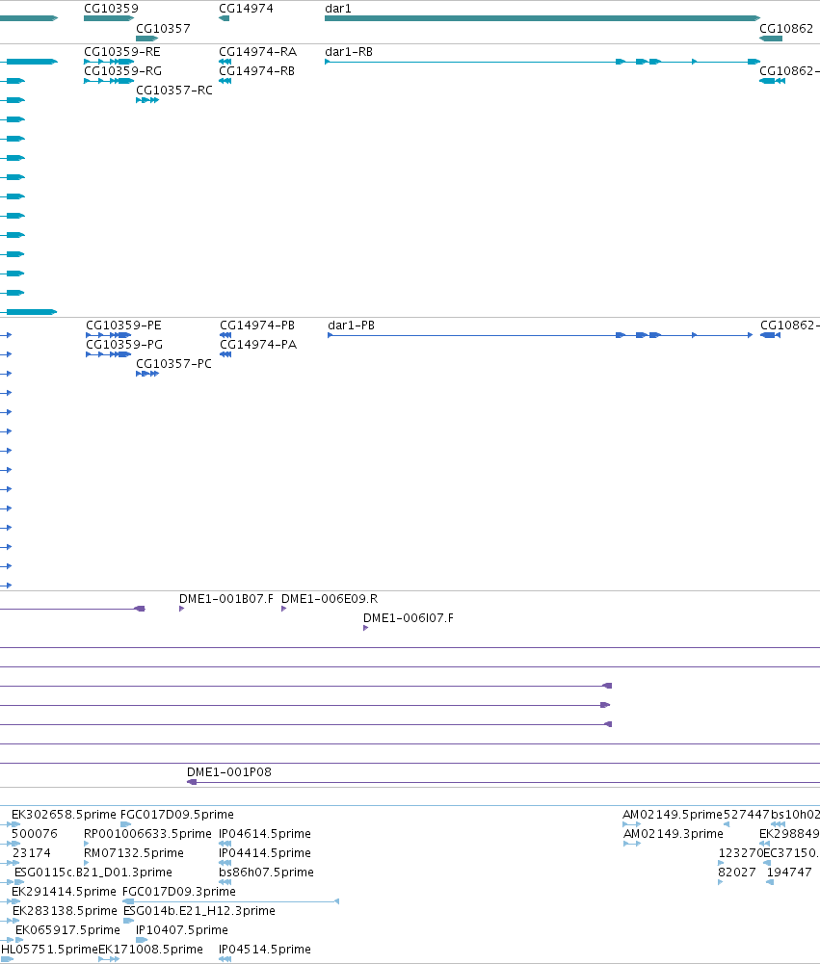Select EST label 123270
820x964 pixels.
pyautogui.click(x=741, y=853)
